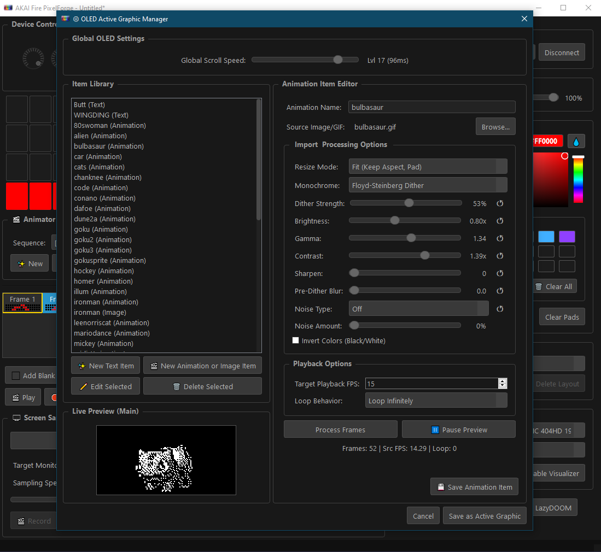This screenshot has width=601, height=552.
Task: Click LazyDOOM button in main window
Action: [x=553, y=508]
